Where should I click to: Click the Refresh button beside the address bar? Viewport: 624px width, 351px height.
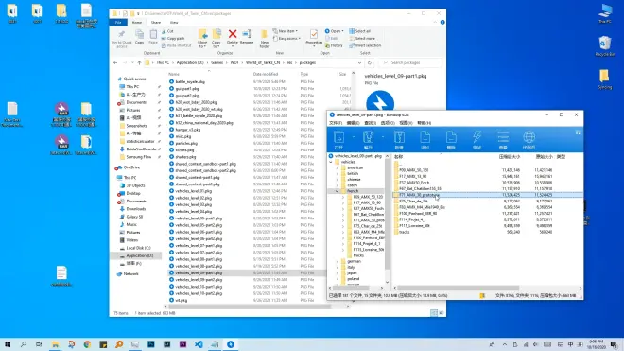pyautogui.click(x=370, y=63)
